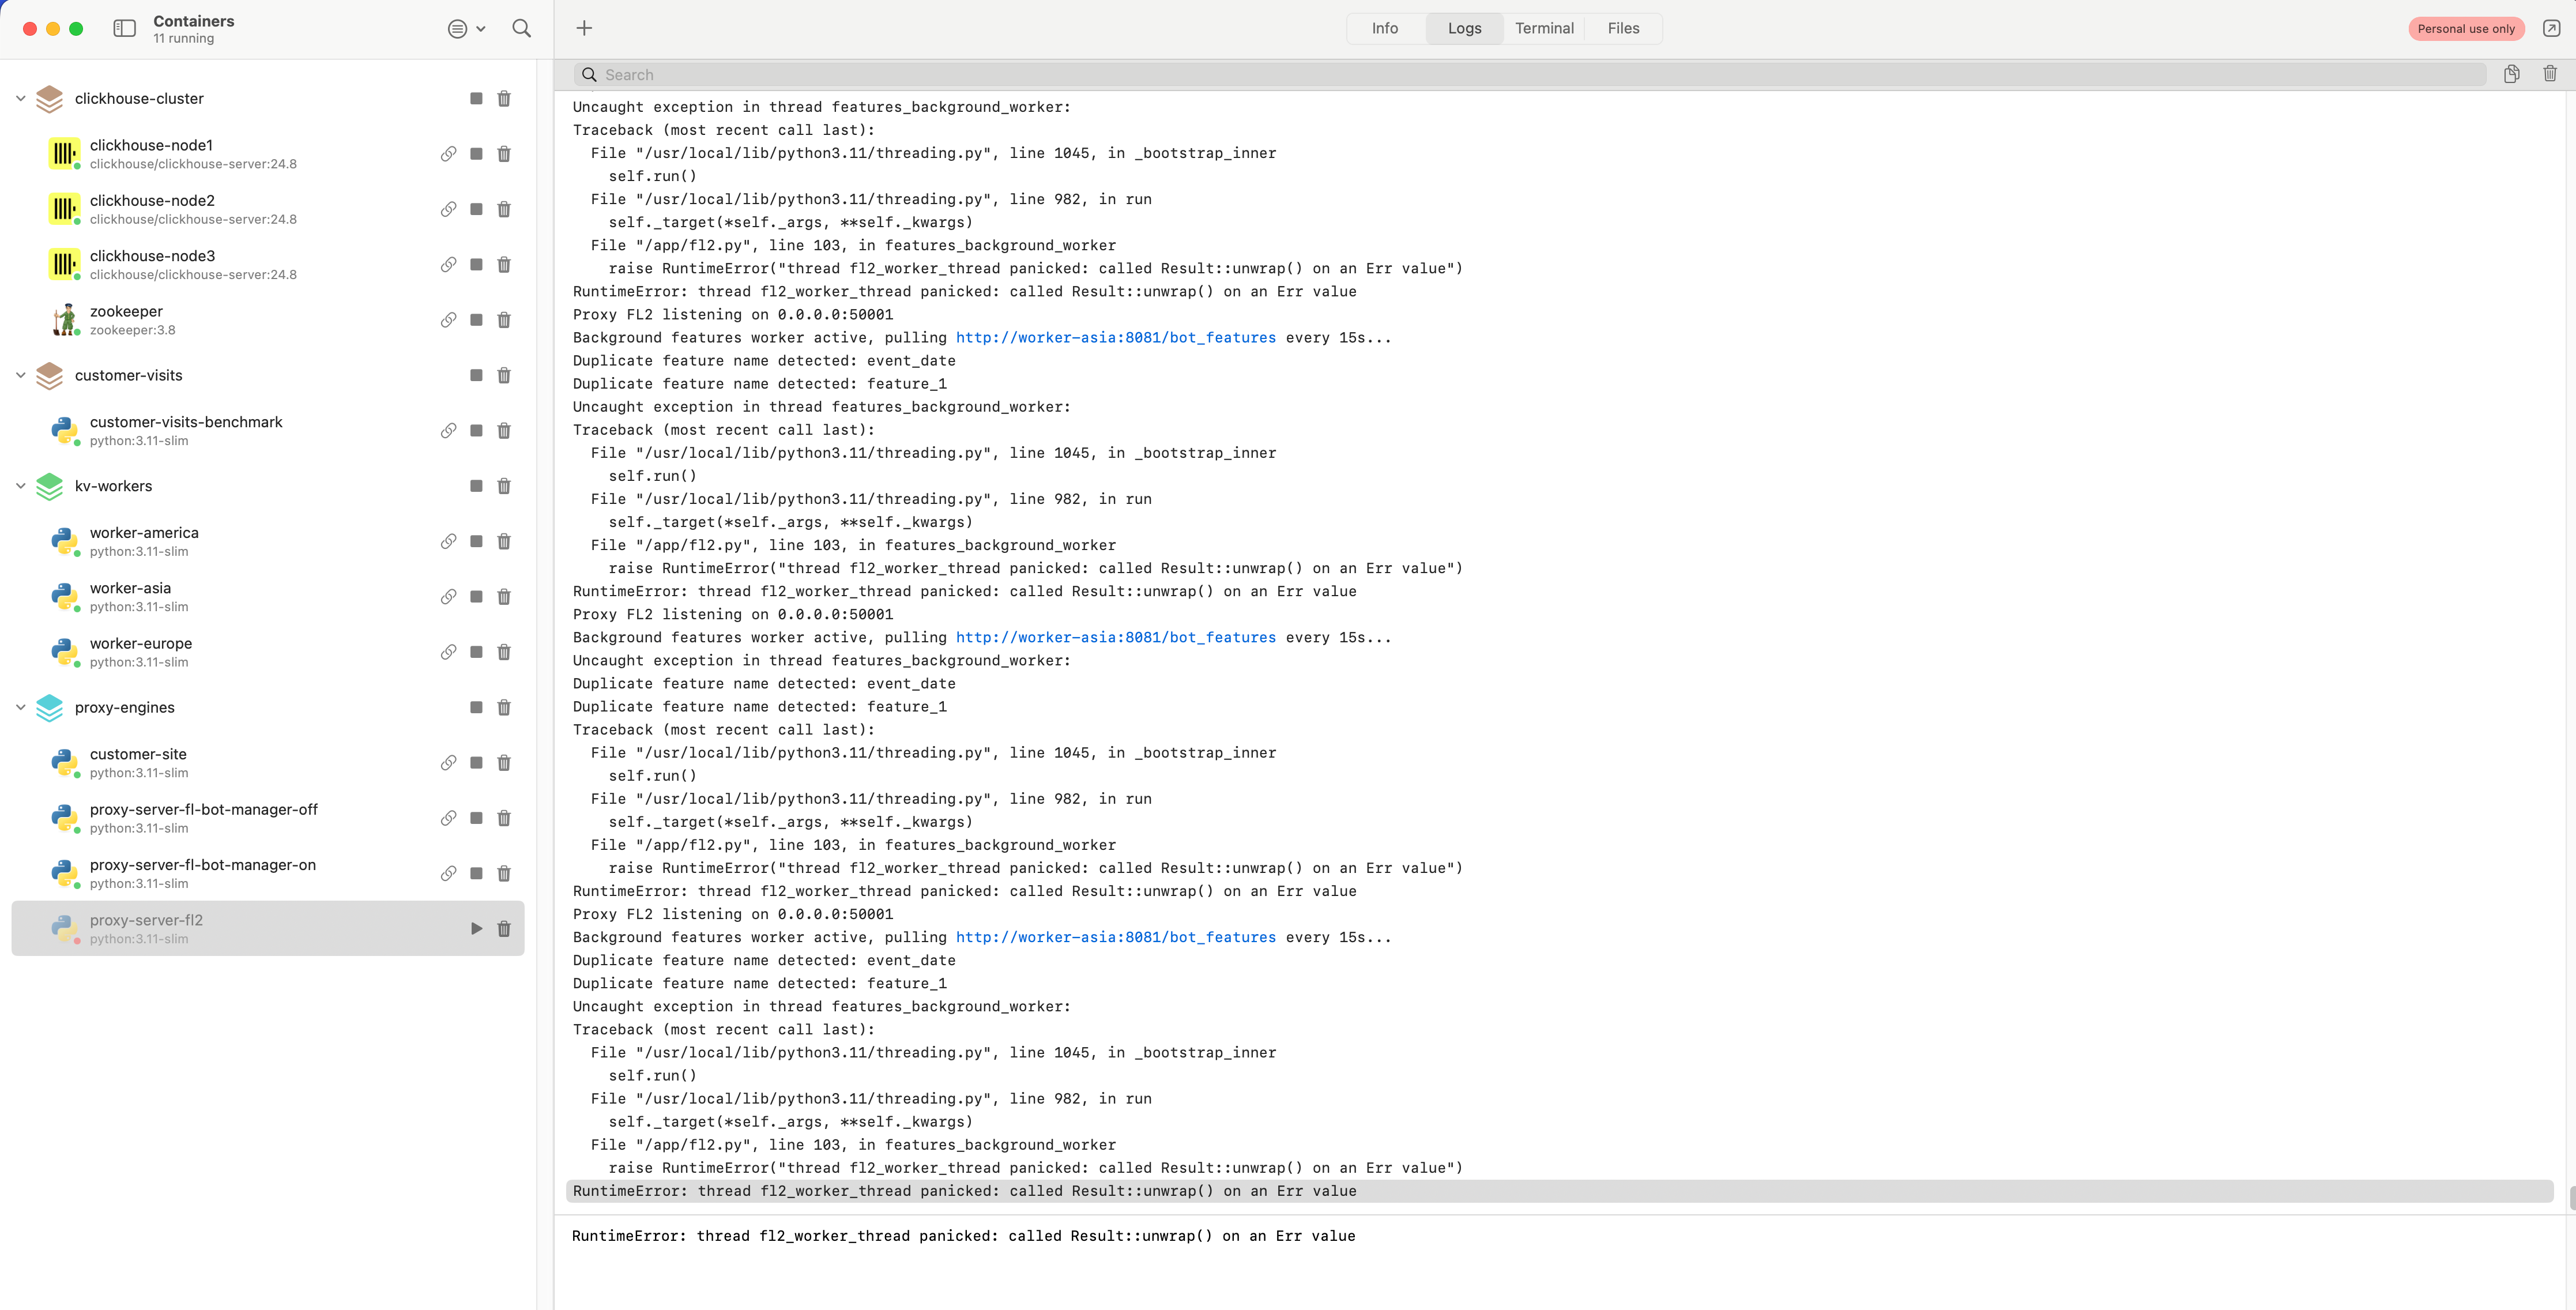Add a new container with plus

[584, 28]
